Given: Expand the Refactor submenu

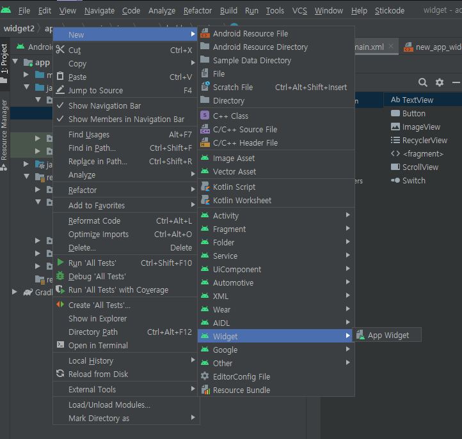Looking at the screenshot, I should (125, 190).
